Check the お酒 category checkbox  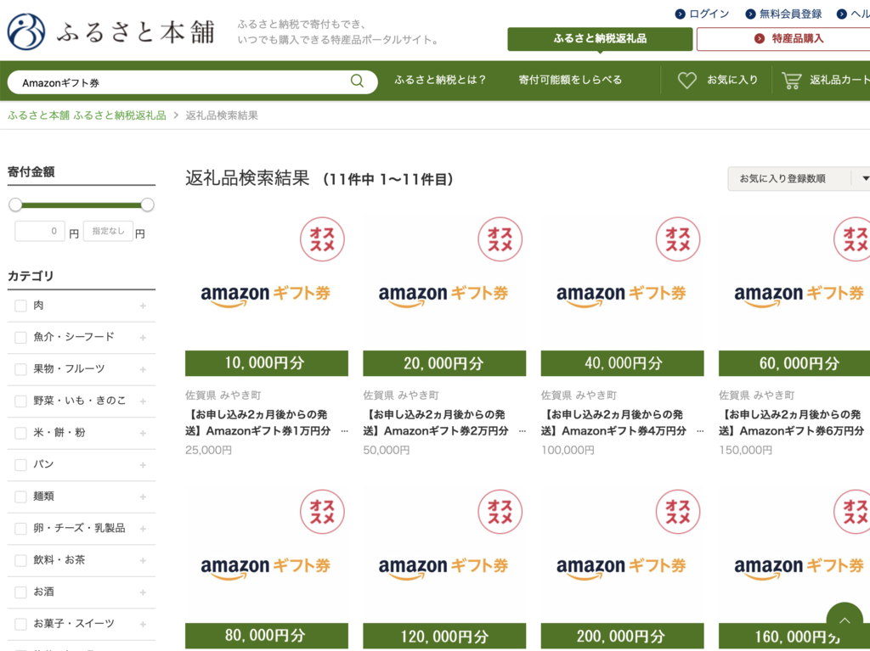tap(20, 592)
